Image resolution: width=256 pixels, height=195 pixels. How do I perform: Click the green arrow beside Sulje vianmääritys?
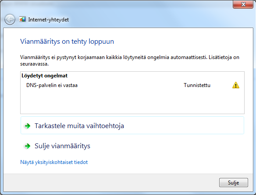click(x=28, y=146)
